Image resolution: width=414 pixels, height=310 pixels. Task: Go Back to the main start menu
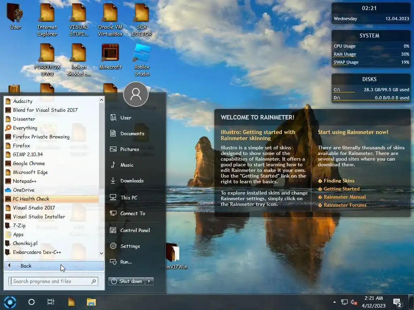point(54,266)
